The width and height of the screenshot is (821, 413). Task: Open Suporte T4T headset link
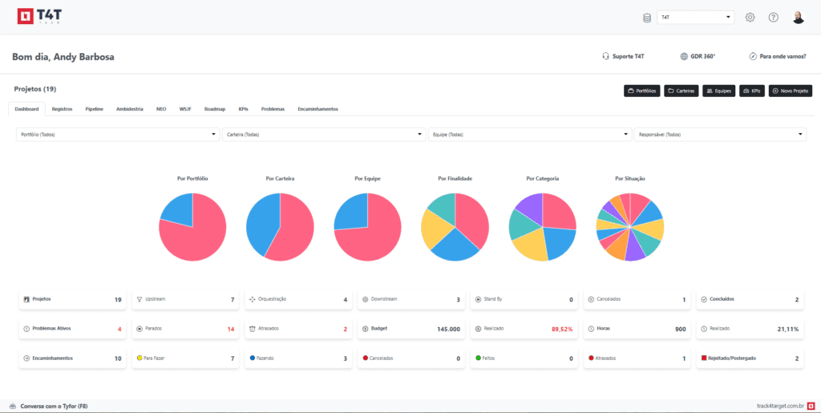623,56
